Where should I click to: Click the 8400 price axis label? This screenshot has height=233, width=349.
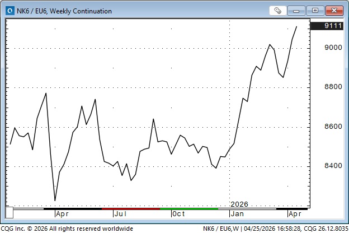(333, 166)
